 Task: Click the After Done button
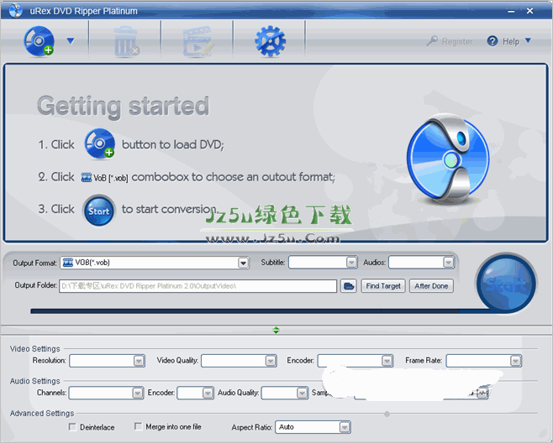[431, 286]
